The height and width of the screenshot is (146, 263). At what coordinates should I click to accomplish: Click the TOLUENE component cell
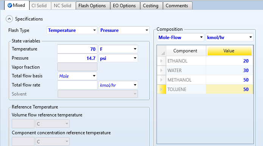click(x=186, y=89)
